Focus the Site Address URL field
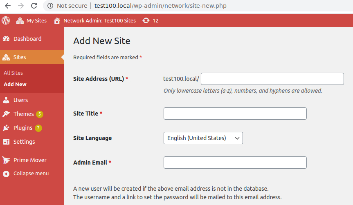The width and height of the screenshot is (353, 205). point(272,79)
